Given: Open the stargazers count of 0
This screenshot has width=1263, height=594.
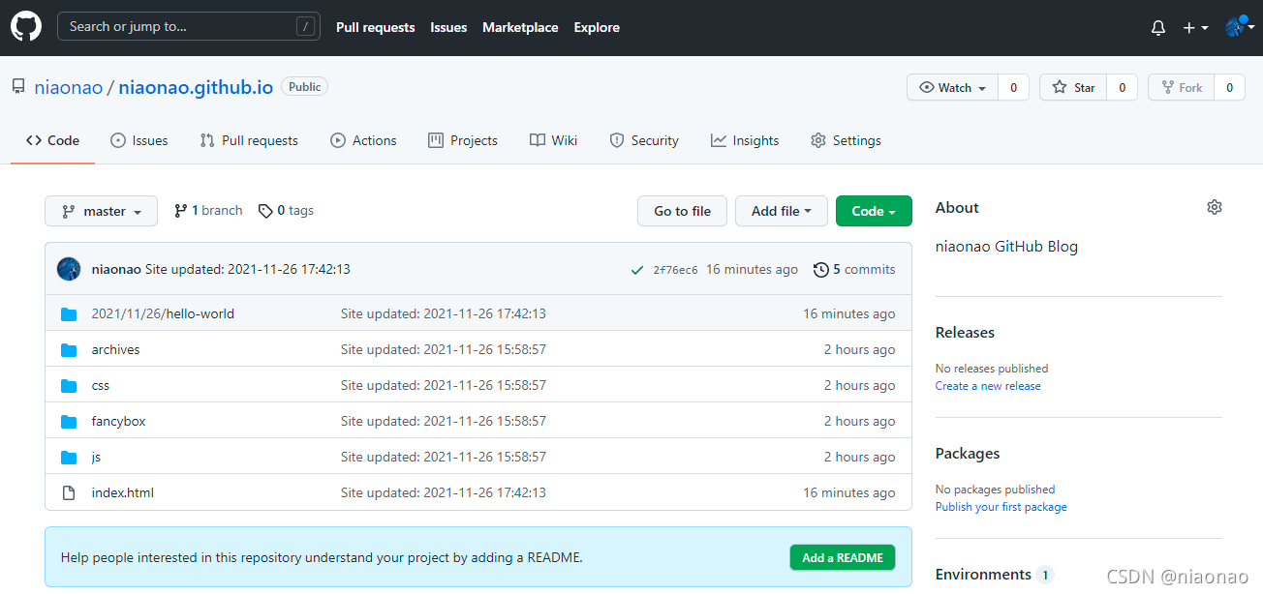Looking at the screenshot, I should pyautogui.click(x=1123, y=87).
